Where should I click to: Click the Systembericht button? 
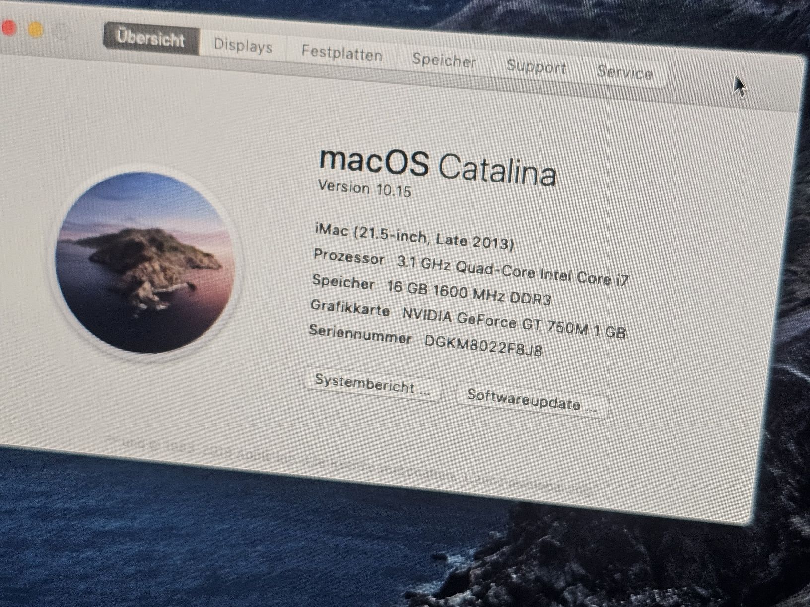(372, 384)
